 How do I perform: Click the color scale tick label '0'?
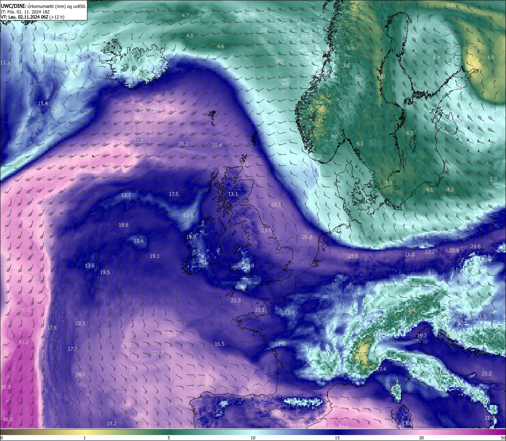point(1,438)
